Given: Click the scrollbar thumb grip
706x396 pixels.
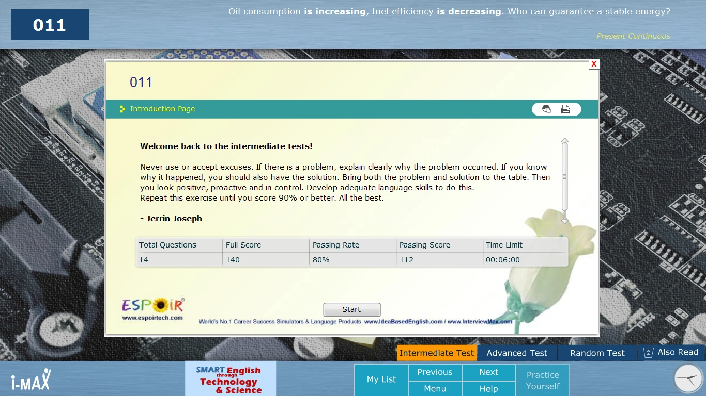Looking at the screenshot, I should click(x=564, y=176).
